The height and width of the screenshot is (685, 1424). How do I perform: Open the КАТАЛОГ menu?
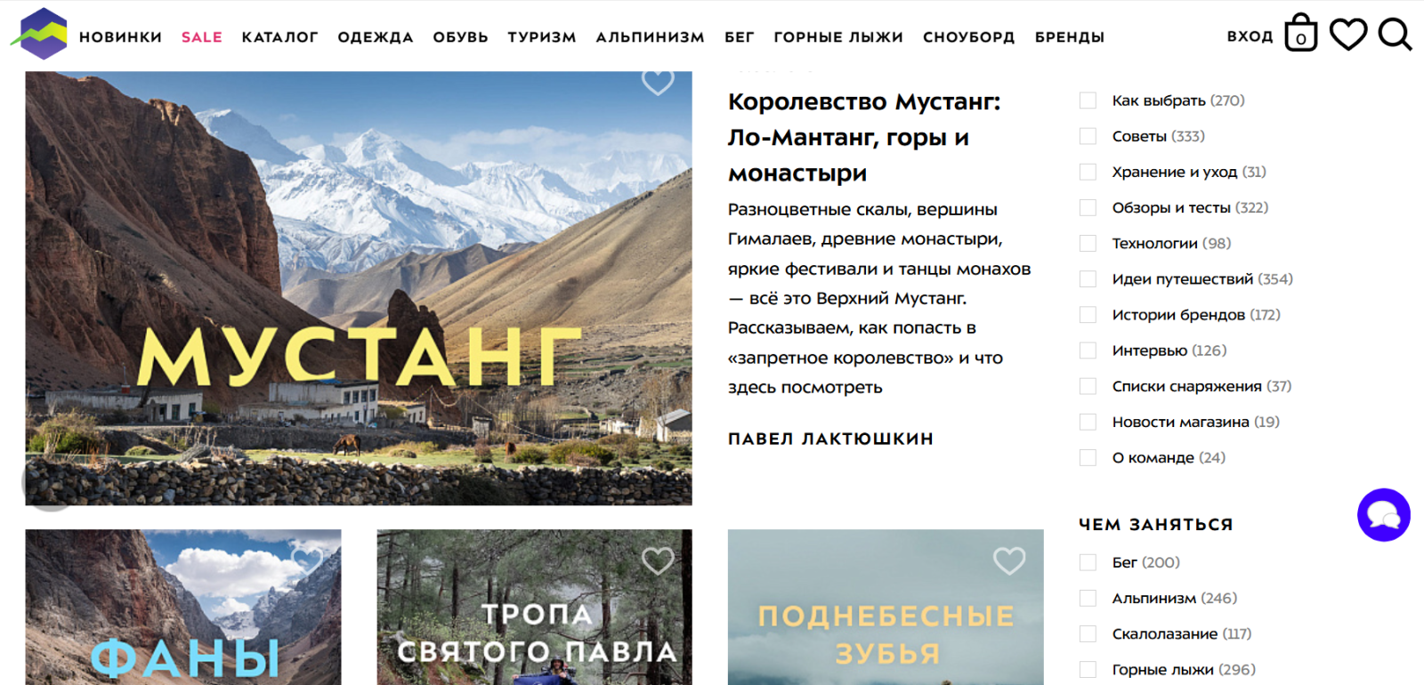coord(279,37)
